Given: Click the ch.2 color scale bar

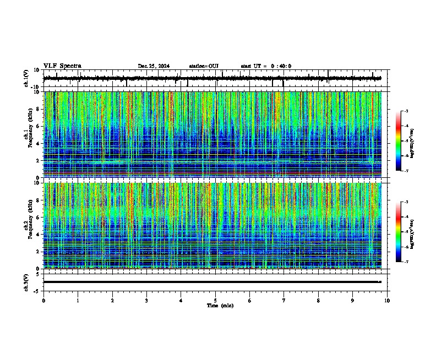Looking at the screenshot, I should (399, 232).
